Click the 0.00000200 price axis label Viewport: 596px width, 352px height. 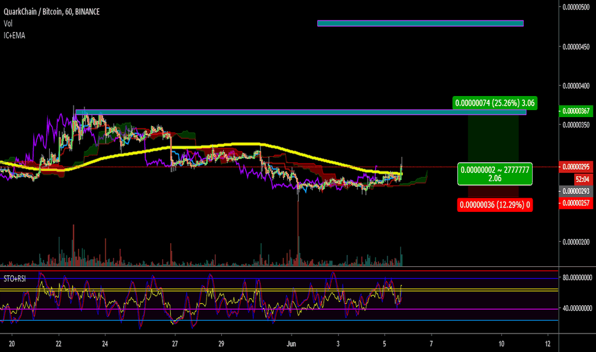(x=576, y=242)
